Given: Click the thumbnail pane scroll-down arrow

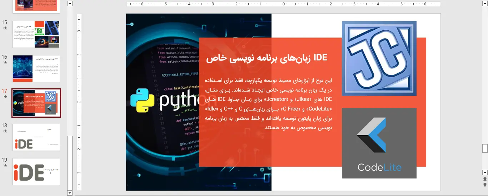Looking at the screenshot, I should coord(70,193).
